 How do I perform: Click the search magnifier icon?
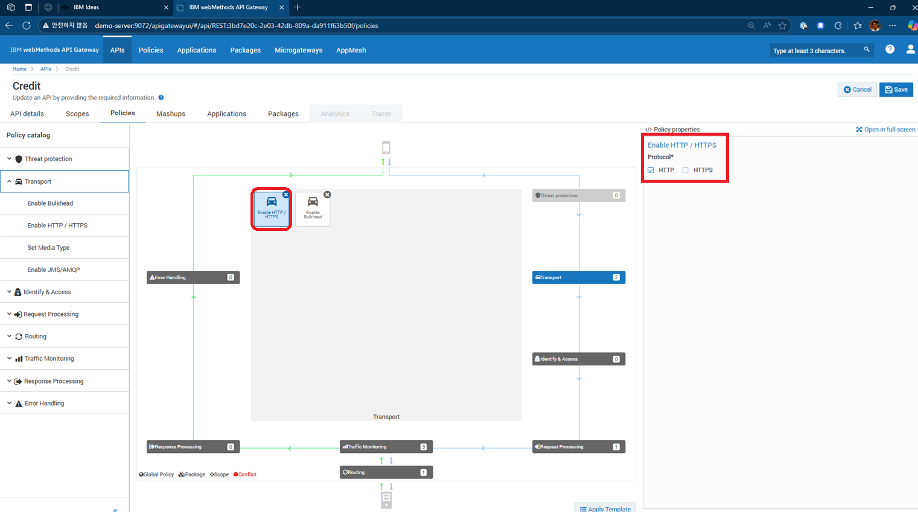coord(867,50)
